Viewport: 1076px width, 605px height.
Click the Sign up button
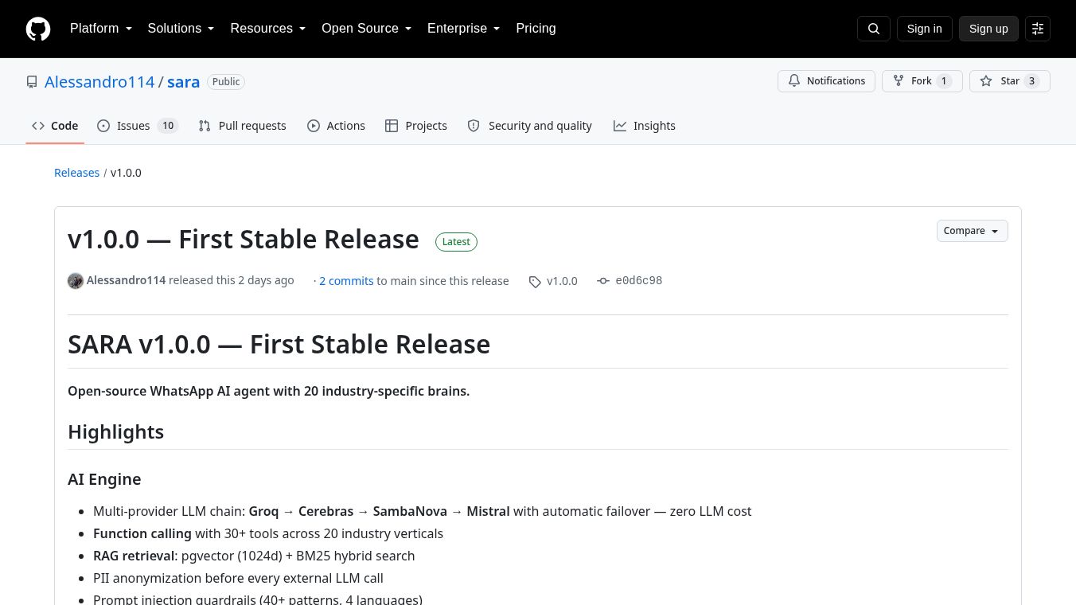point(988,29)
